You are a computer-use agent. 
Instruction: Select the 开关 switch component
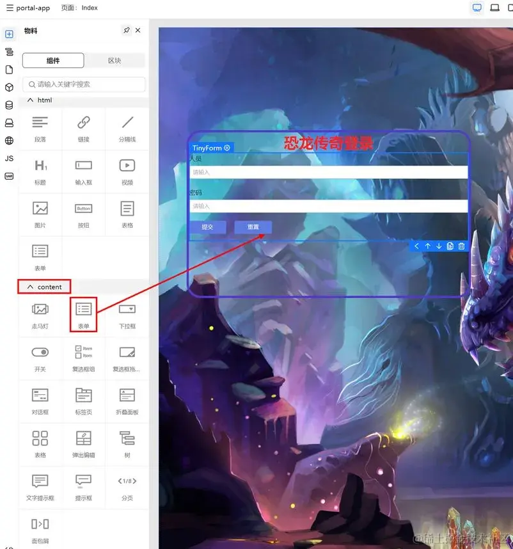coord(40,359)
